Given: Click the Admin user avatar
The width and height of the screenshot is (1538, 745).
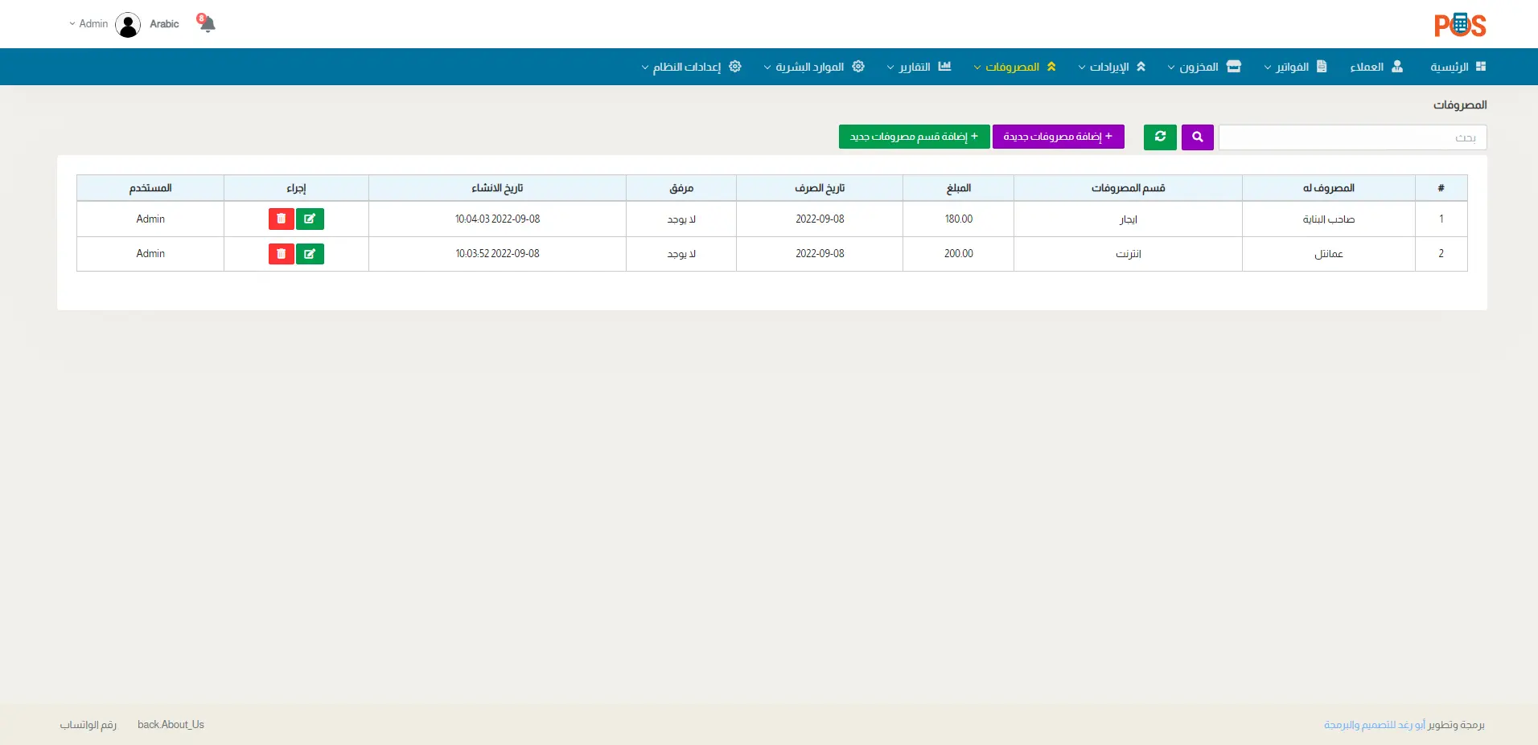Looking at the screenshot, I should [x=128, y=25].
